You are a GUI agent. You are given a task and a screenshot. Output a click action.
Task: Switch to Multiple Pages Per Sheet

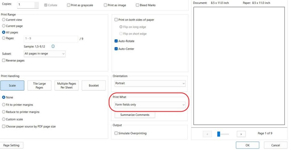coord(66,85)
